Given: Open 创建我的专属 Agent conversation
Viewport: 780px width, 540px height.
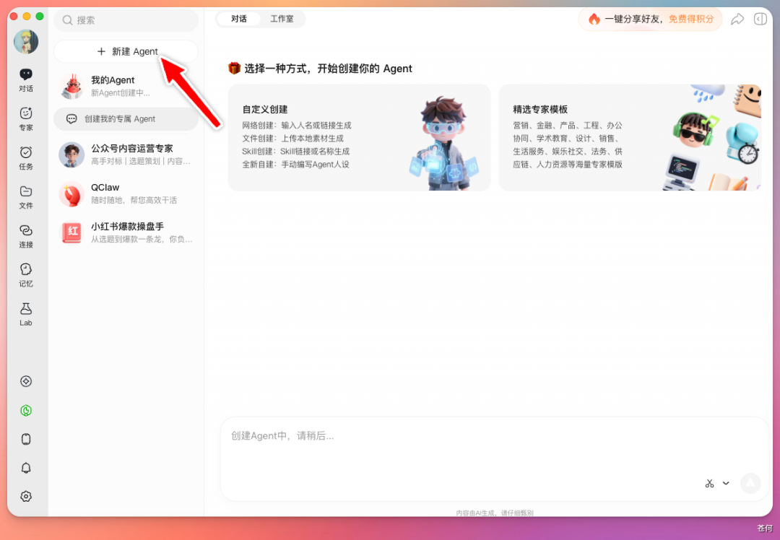Looking at the screenshot, I should tap(126, 119).
